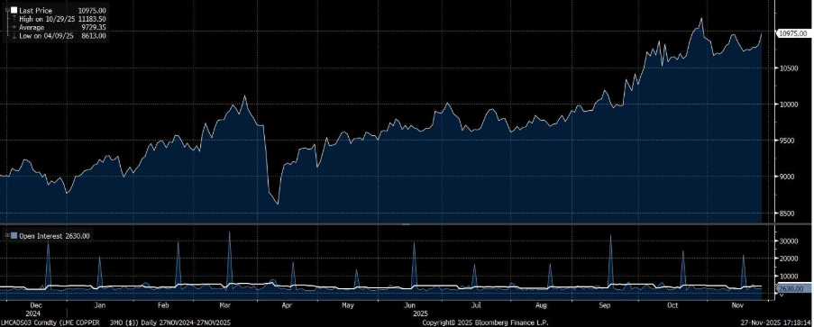814x327 pixels.
Task: Click the white Last Price color swatch
Action: 14,11
